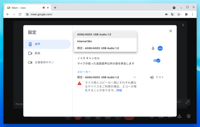The image size is (200, 127).
Task: Choose 既定 - AG06/AG03 option in microphone list
Action: (x=105, y=48)
